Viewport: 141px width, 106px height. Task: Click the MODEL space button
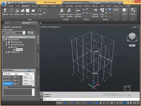pos(59,103)
